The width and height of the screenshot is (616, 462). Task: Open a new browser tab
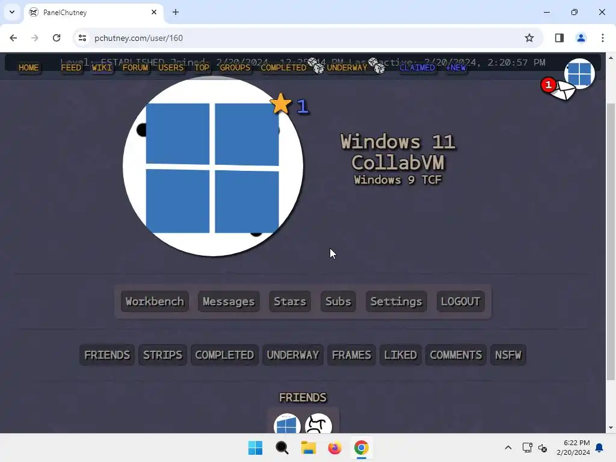tap(176, 12)
